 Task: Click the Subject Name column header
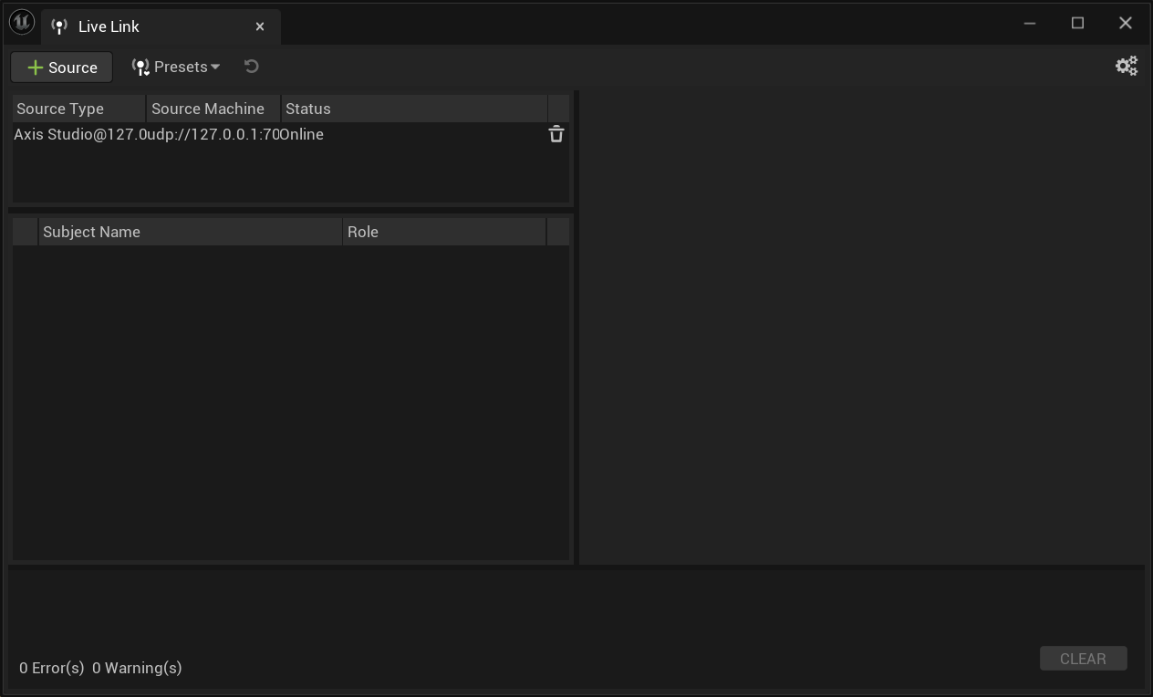pyautogui.click(x=190, y=232)
